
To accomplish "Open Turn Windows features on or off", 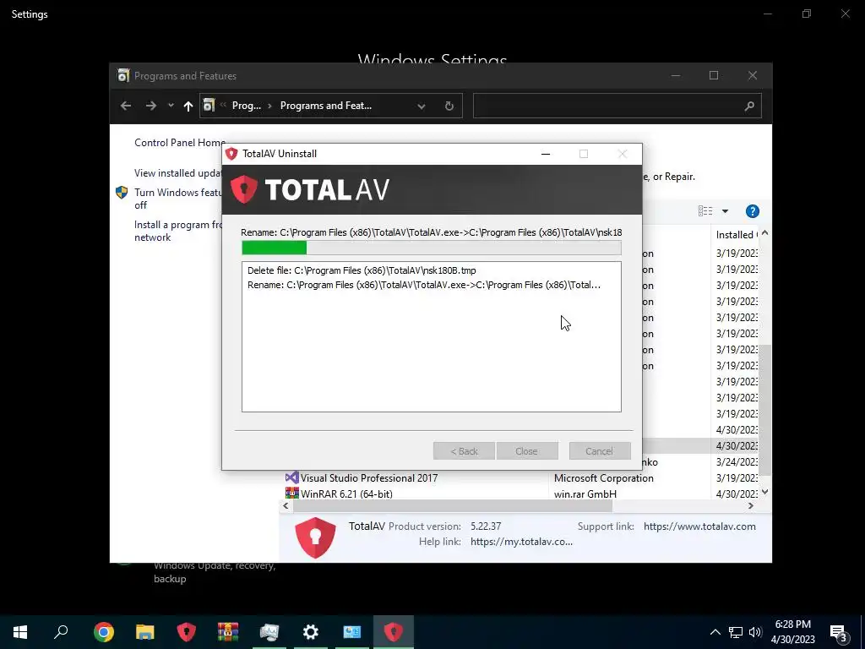I will pos(178,199).
